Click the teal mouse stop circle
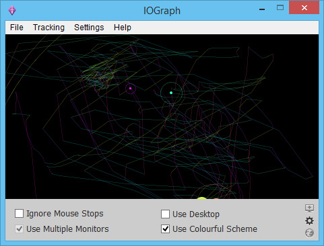 171,93
